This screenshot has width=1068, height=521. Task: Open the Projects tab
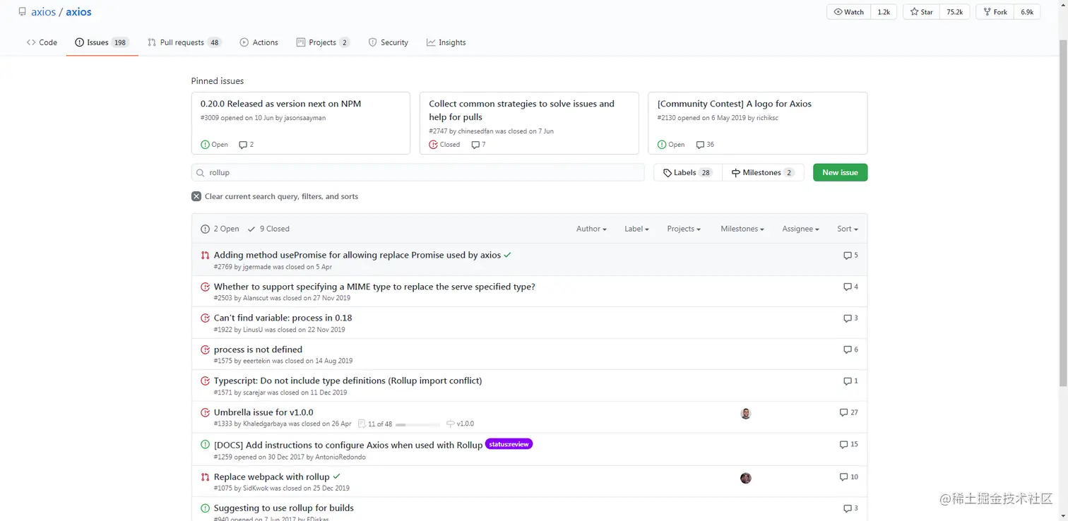(323, 42)
